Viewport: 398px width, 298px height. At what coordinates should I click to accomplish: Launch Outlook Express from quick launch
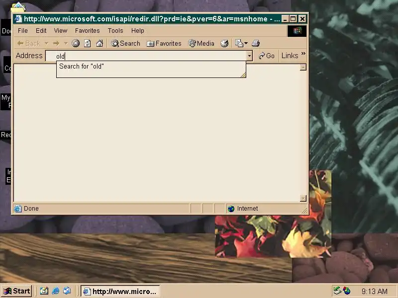[x=67, y=291]
